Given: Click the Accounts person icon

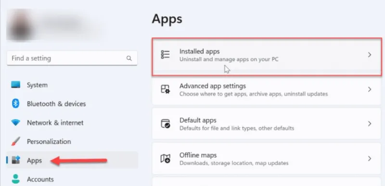Looking at the screenshot, I should click(16, 179).
